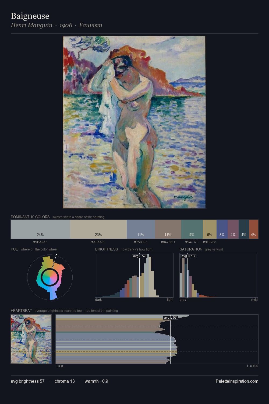
Task: Click the saturation histogram chart
Action: pyautogui.click(x=219, y=275)
